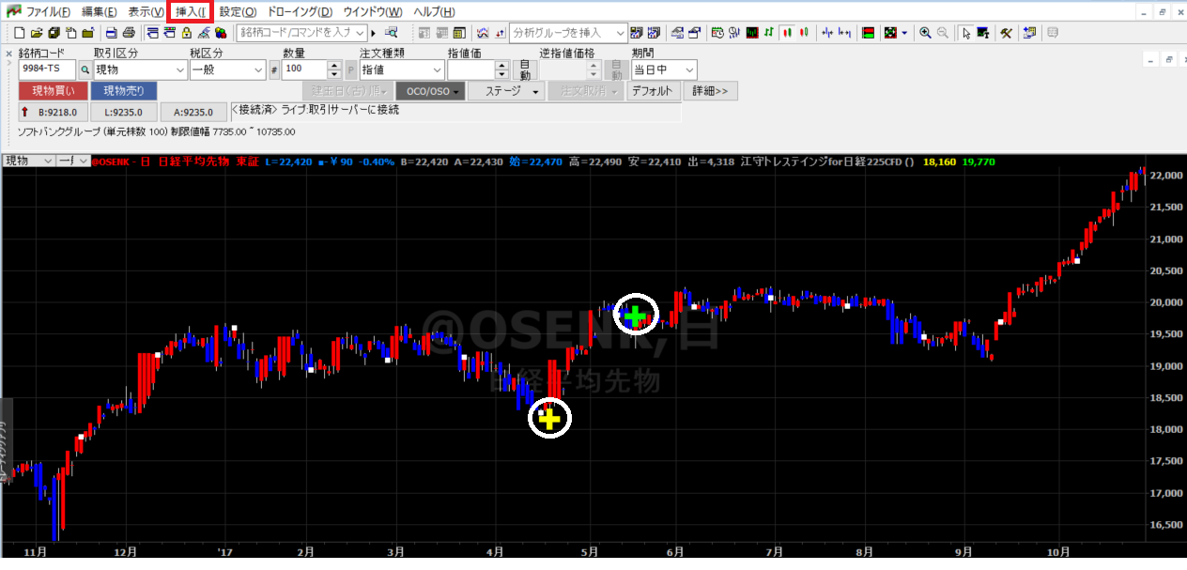Viewport: 1187px width, 570px height.
Task: Click the padlock icon
Action: (x=187, y=33)
